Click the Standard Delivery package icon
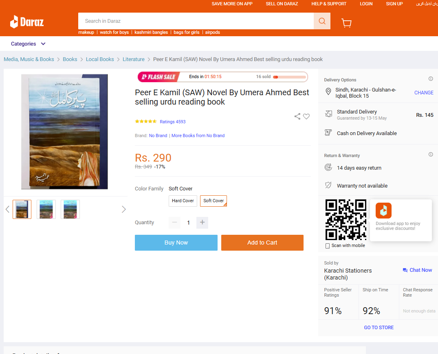The height and width of the screenshot is (354, 438). [328, 114]
